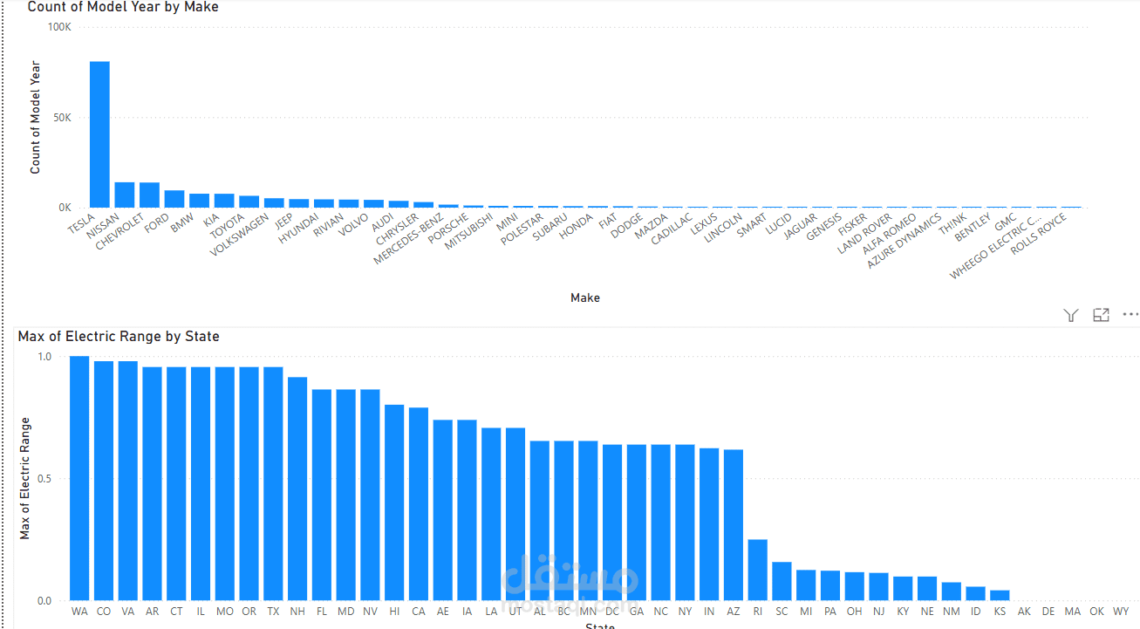Click the Max of Electric Range y-axis title
This screenshot has height=629, width=1140.
pyautogui.click(x=24, y=479)
